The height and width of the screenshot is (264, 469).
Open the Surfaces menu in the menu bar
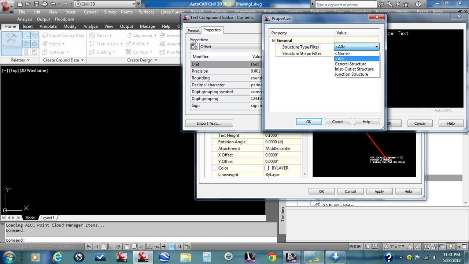tap(146, 12)
